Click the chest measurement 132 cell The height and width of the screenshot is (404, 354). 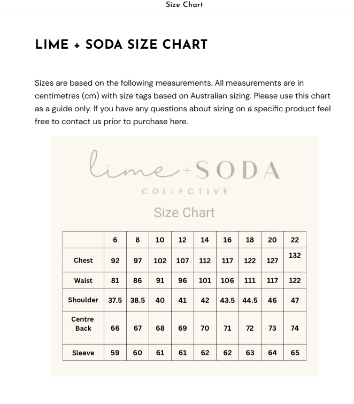pyautogui.click(x=295, y=256)
